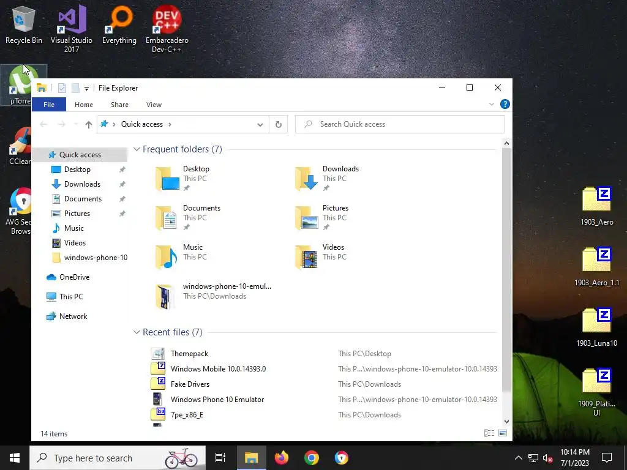Open the Everything search shortcut

pos(119,26)
